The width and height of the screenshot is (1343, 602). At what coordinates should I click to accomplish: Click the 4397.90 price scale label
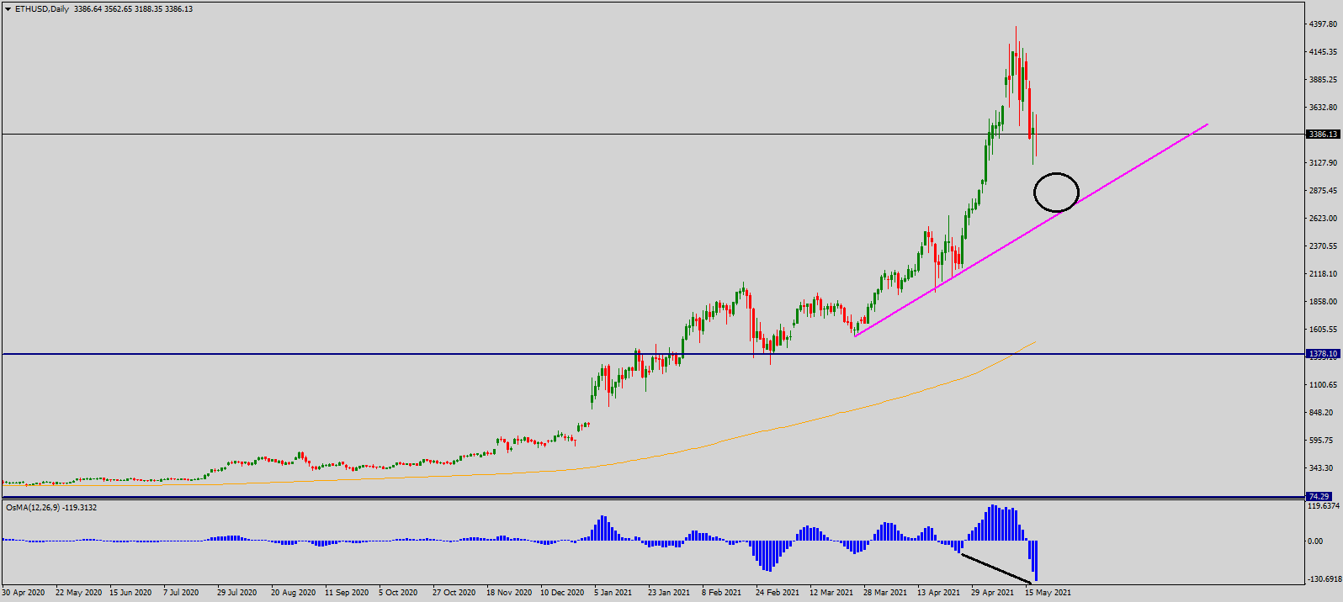[1323, 24]
